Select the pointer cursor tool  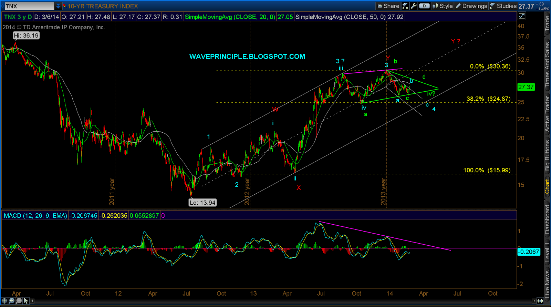click(x=26, y=301)
